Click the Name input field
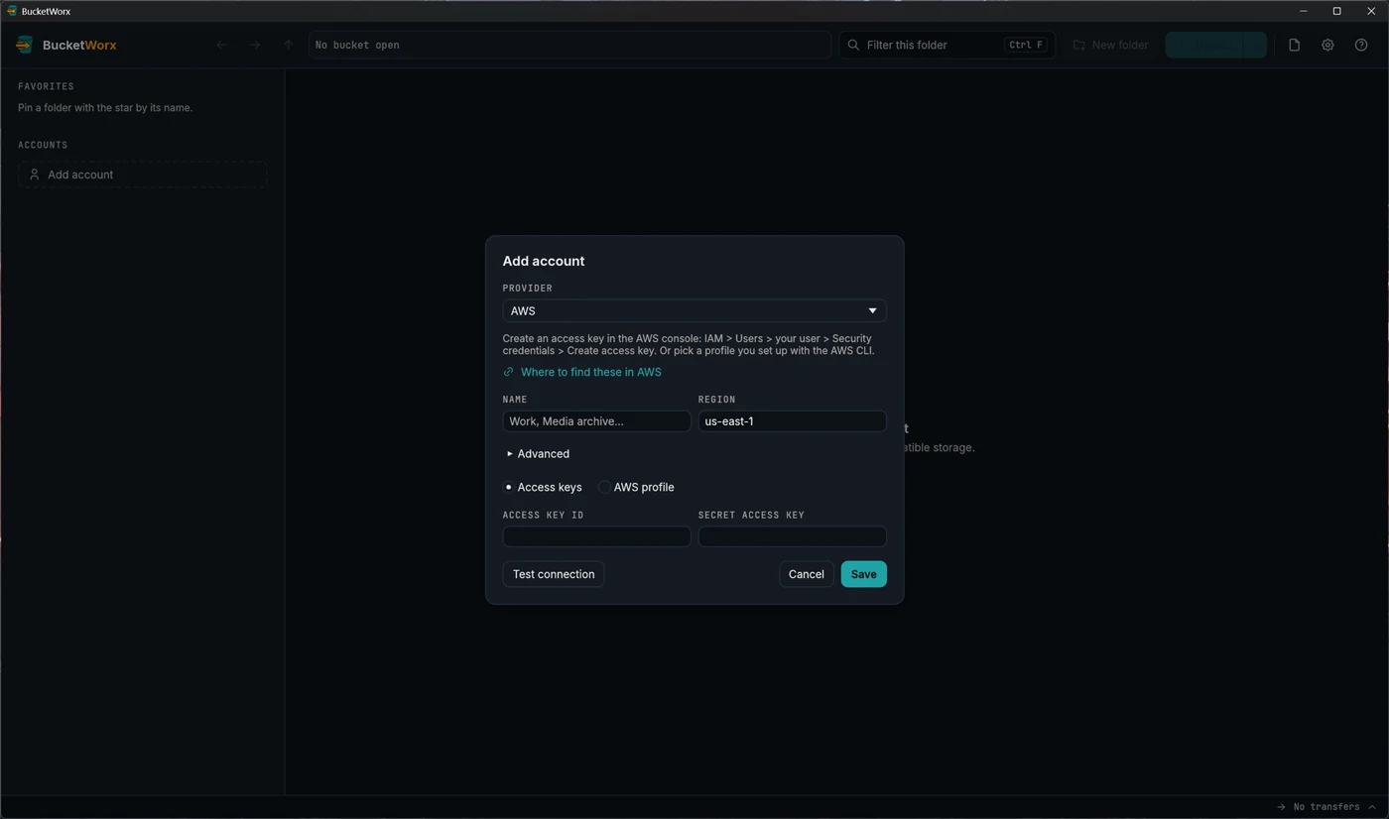Screen dimensions: 1389x819 [x=596, y=421]
